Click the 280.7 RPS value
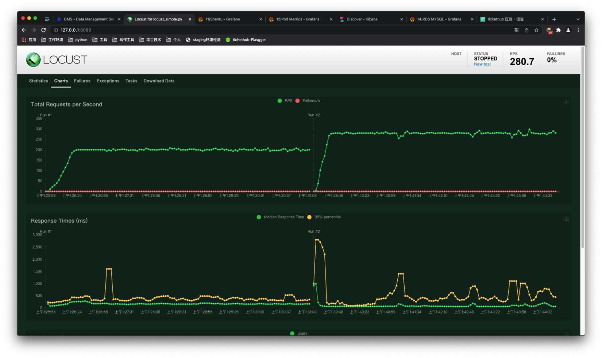Screen dimensions: 602x358 (522, 62)
